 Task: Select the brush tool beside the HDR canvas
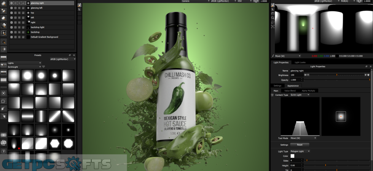pyautogui.click(x=273, y=5)
